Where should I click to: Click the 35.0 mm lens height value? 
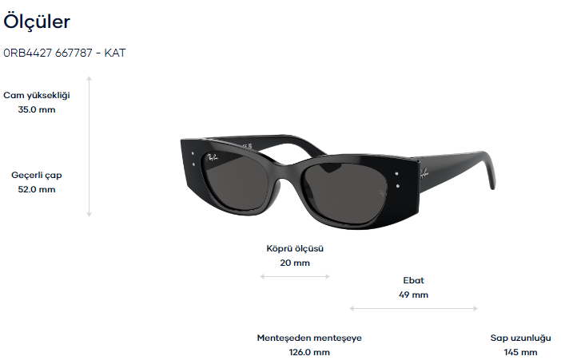(37, 109)
